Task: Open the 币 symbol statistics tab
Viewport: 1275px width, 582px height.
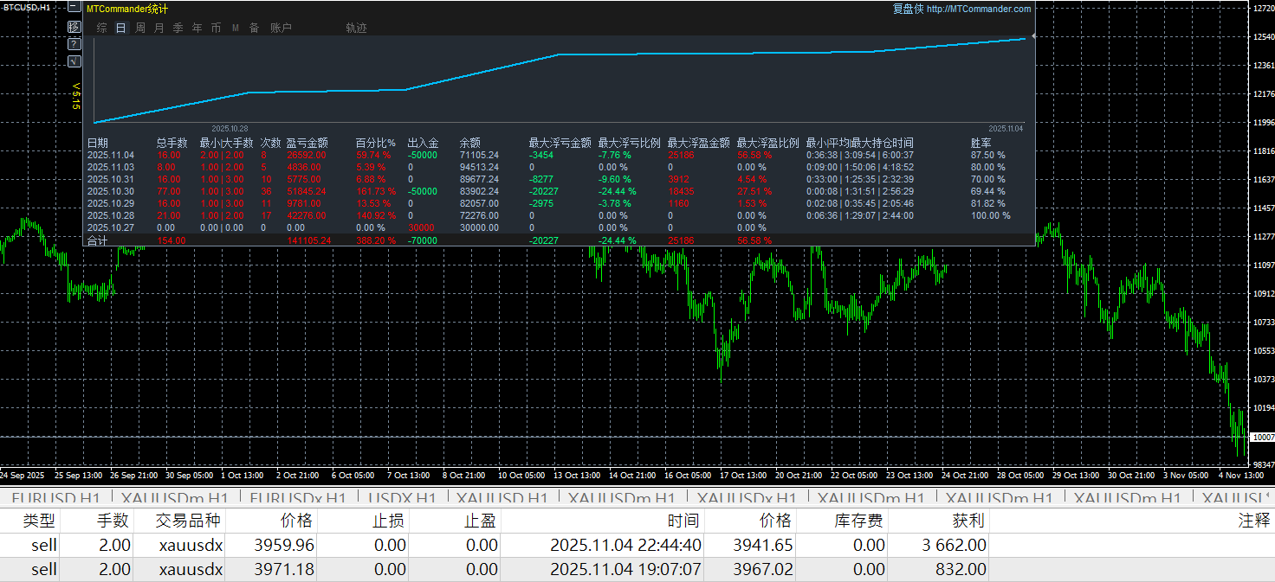Action: pyautogui.click(x=216, y=28)
